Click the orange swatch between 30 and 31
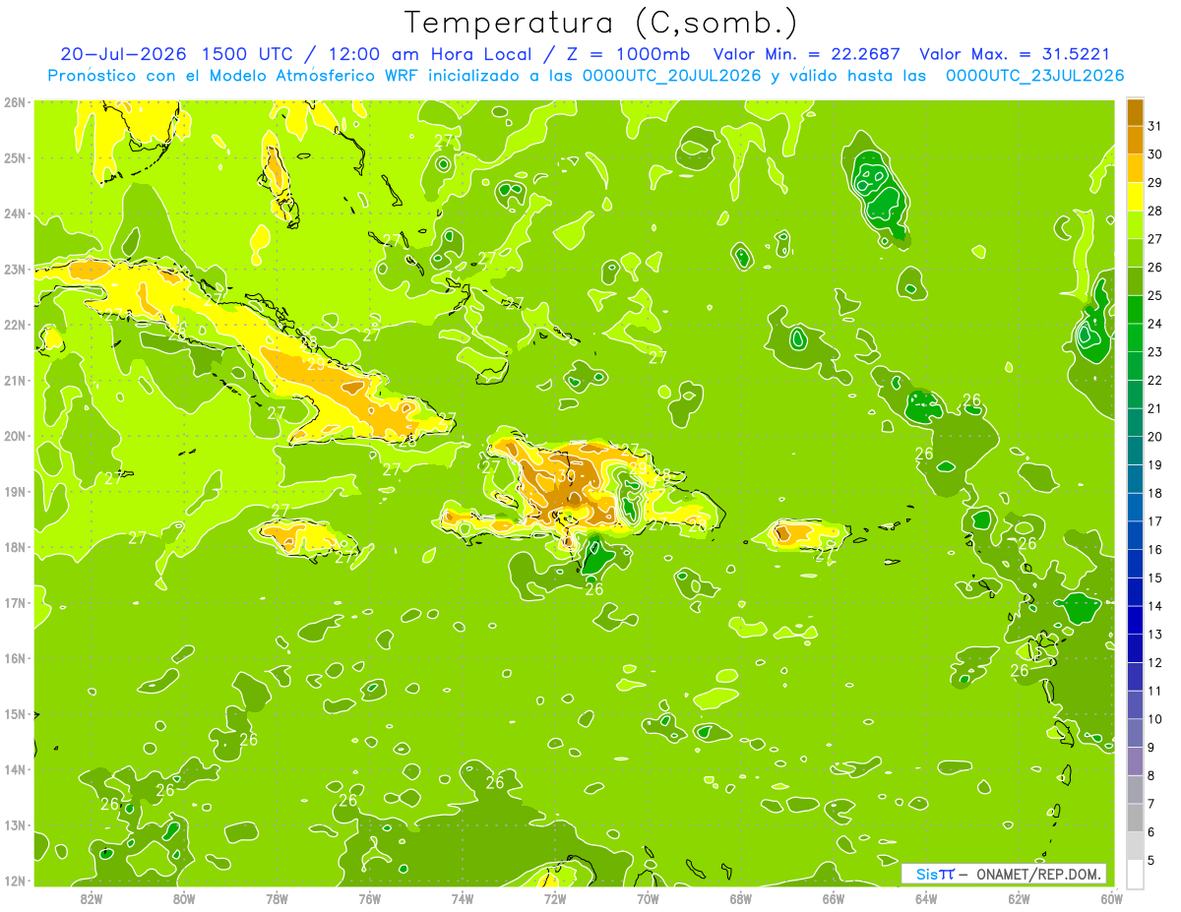 click(x=1135, y=140)
